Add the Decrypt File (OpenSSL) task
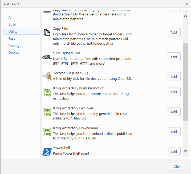The width and height of the screenshot is (191, 174). coord(174,77)
